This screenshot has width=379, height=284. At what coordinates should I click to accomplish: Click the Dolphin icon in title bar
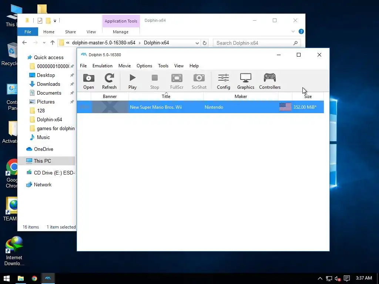pos(84,55)
